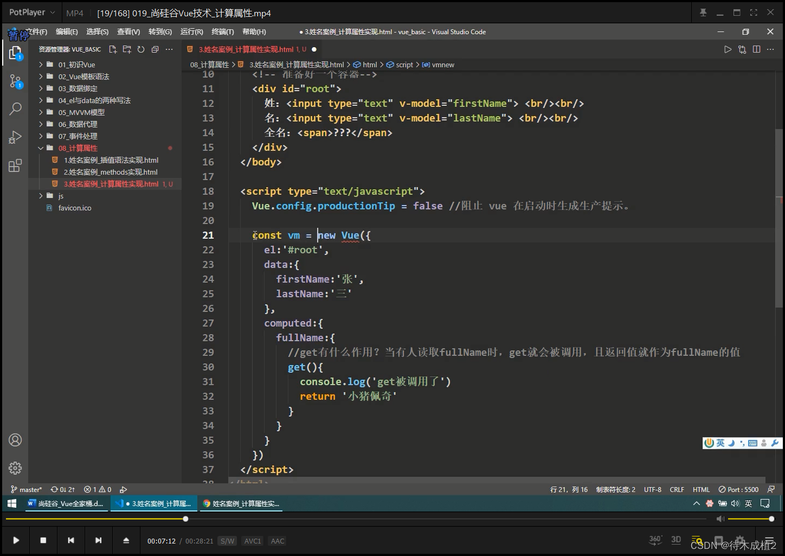The height and width of the screenshot is (556, 785).
Task: Open the 编辑(E) menu
Action: [67, 32]
